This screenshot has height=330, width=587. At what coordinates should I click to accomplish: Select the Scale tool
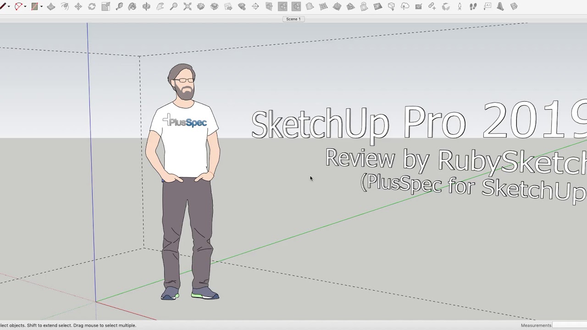pyautogui.click(x=105, y=6)
